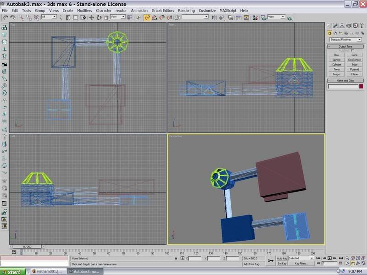Image resolution: width=367 pixels, height=275 pixels.
Task: Open Select by Name tool
Action: point(68,17)
